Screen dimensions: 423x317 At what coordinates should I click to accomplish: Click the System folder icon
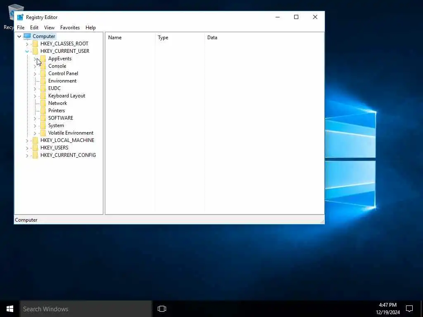point(43,125)
